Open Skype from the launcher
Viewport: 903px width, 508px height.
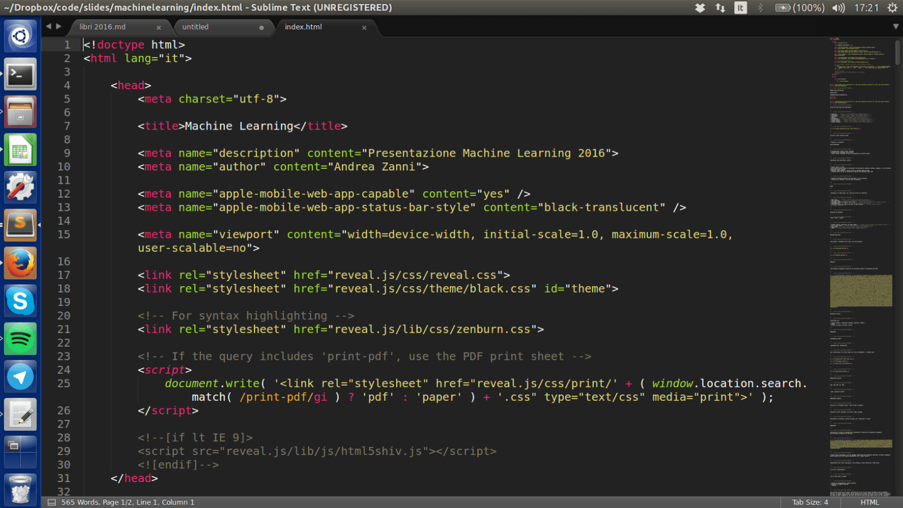tap(20, 301)
